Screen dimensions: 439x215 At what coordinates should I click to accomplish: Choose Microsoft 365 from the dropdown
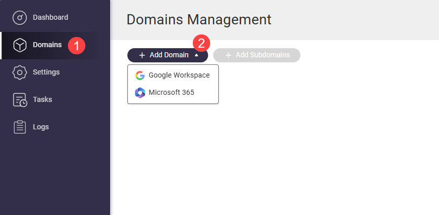click(171, 93)
